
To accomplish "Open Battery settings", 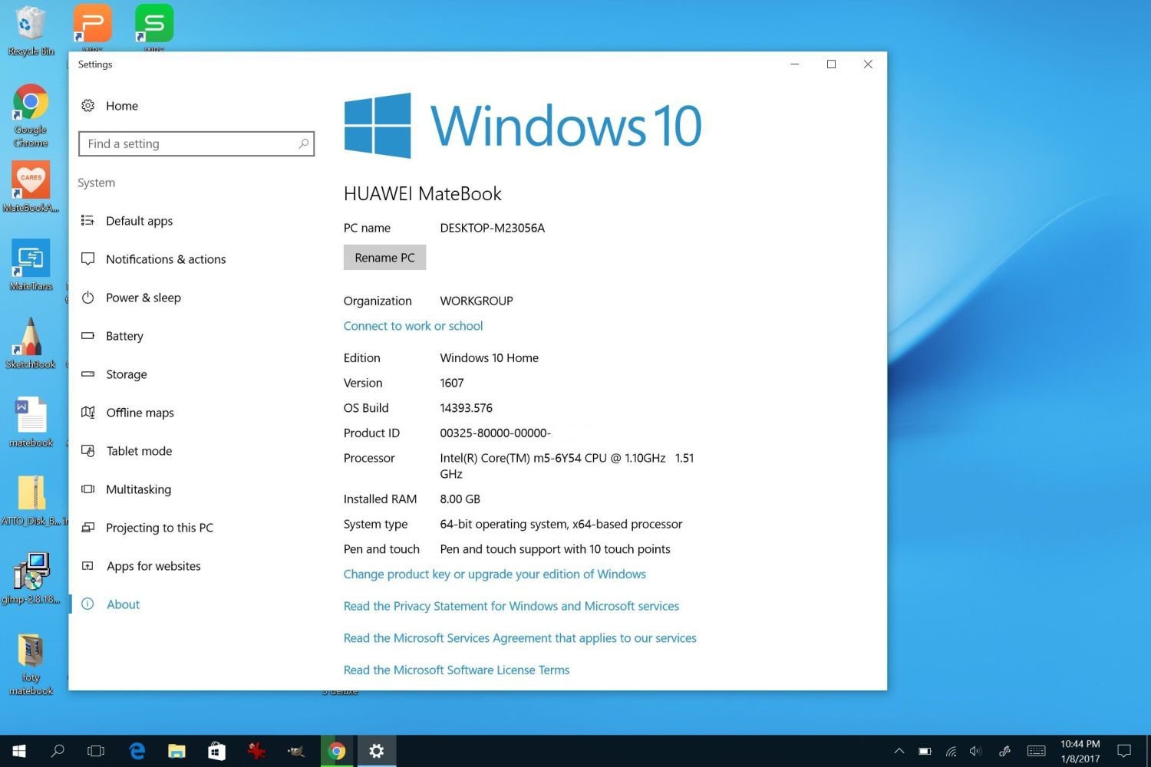I will [x=124, y=336].
